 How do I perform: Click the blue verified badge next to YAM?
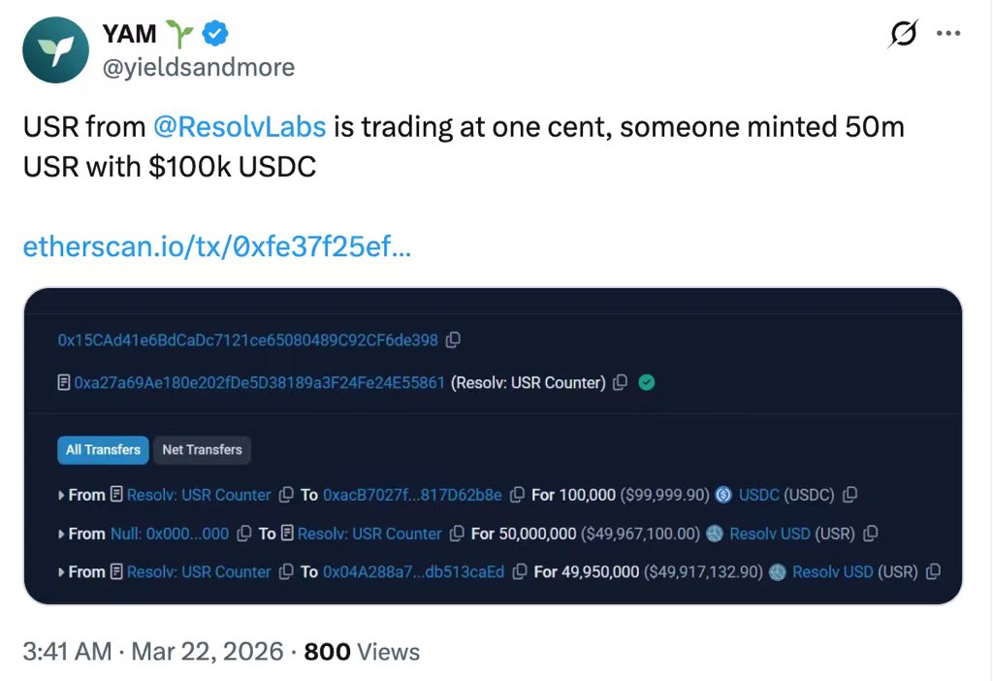214,34
